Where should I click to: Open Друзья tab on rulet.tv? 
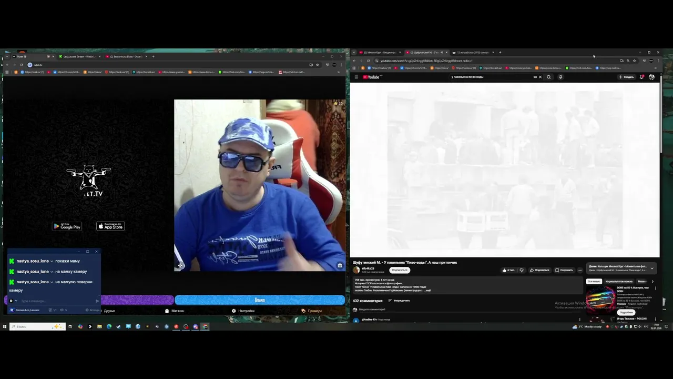109,311
